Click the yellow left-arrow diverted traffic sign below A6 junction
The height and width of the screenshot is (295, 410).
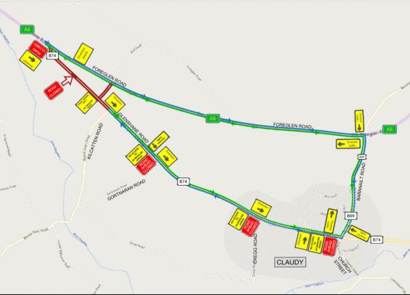pyautogui.click(x=348, y=143)
